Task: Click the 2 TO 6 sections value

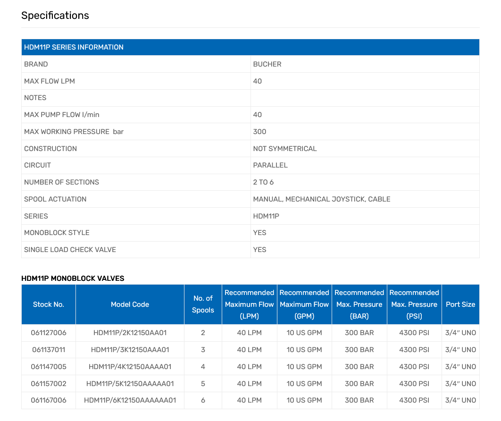Action: 263,182
